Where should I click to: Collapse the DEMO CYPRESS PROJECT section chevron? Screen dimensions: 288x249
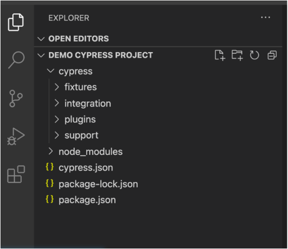(x=41, y=55)
